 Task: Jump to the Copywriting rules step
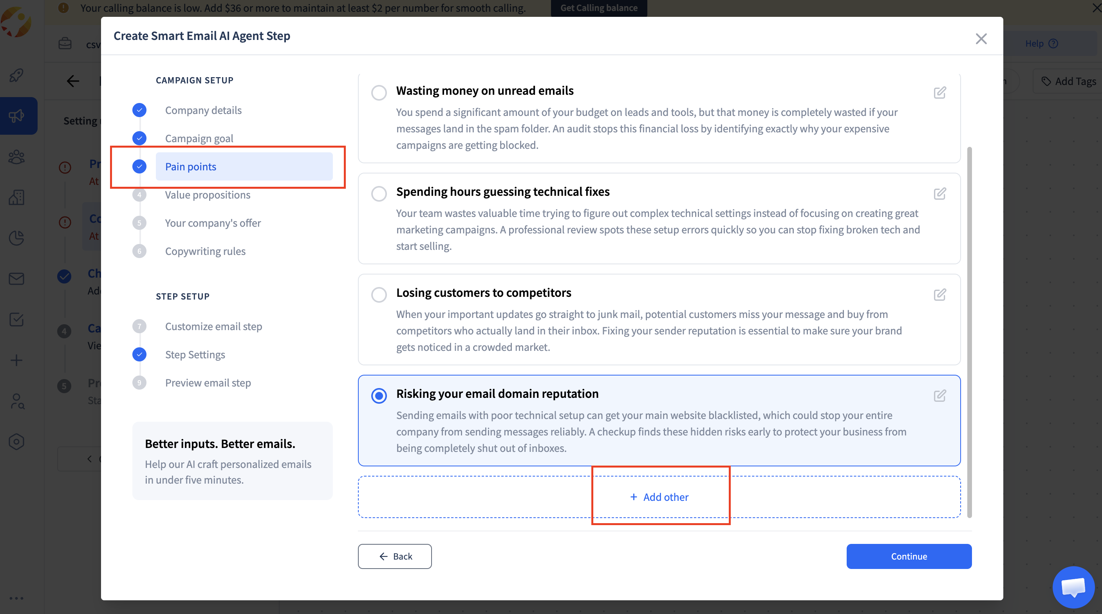(205, 251)
